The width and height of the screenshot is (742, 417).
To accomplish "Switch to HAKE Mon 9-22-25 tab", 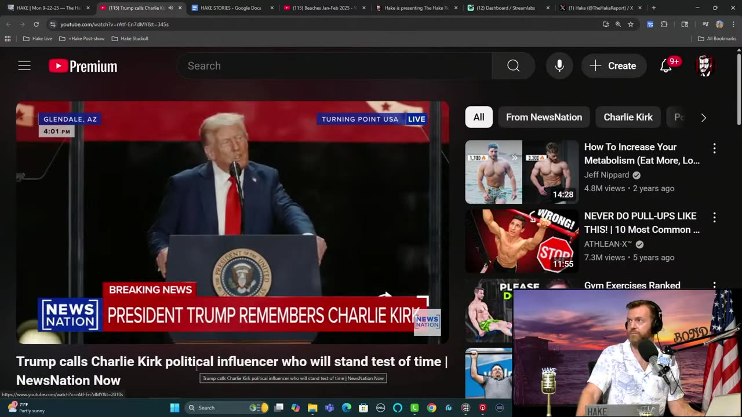I will click(48, 8).
